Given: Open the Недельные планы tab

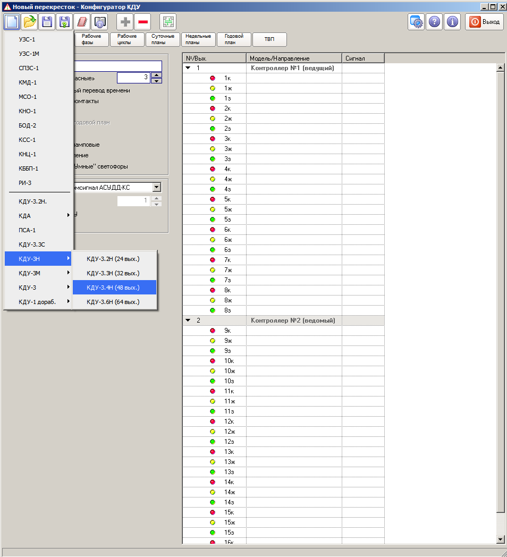Looking at the screenshot, I should point(198,39).
